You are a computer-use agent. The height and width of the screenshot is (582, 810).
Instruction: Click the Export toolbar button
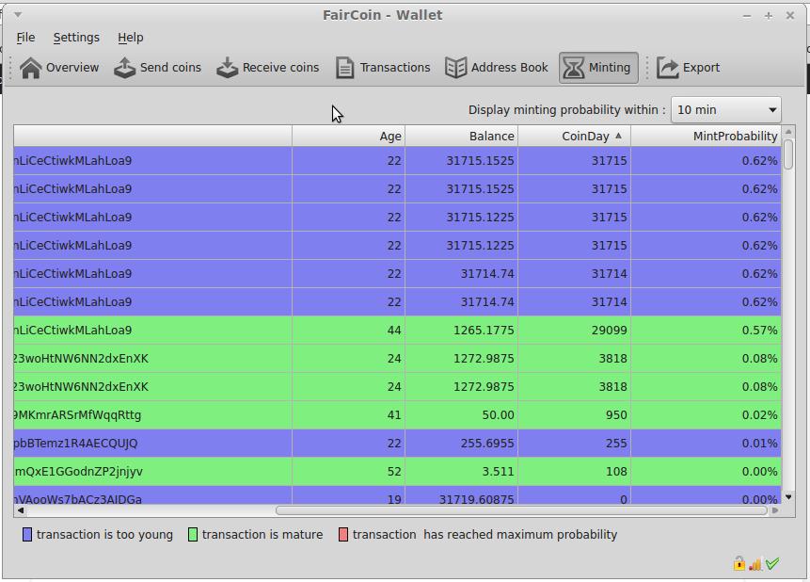[x=688, y=68]
